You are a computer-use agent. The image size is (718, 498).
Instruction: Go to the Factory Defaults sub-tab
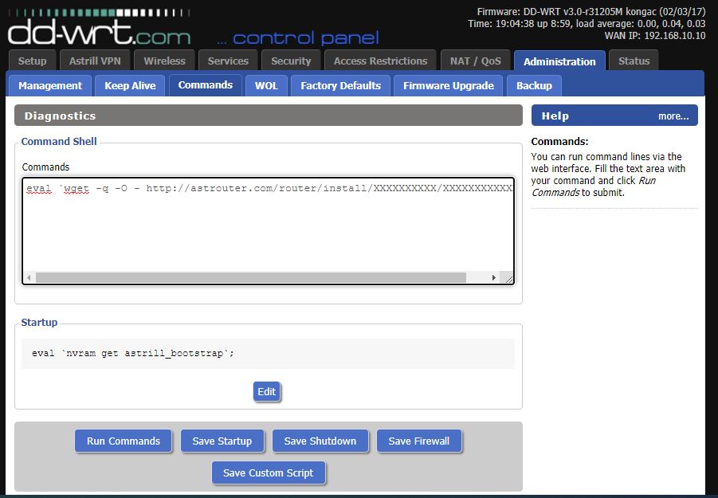(x=341, y=85)
